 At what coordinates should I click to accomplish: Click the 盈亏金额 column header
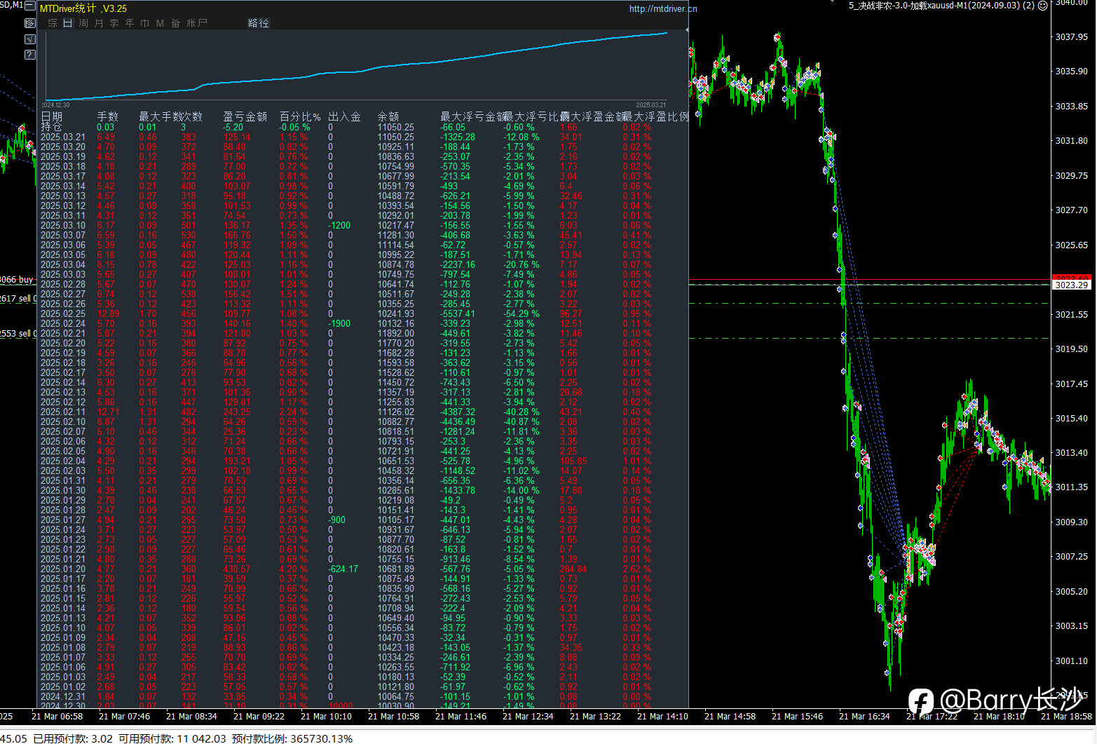245,116
